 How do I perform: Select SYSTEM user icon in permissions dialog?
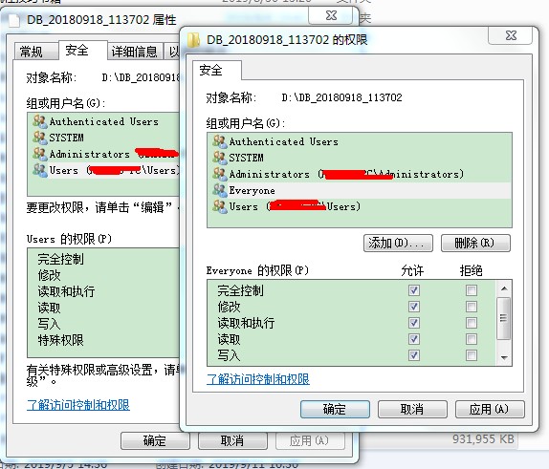coord(220,158)
